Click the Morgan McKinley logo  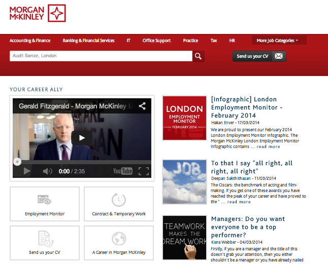(38, 14)
